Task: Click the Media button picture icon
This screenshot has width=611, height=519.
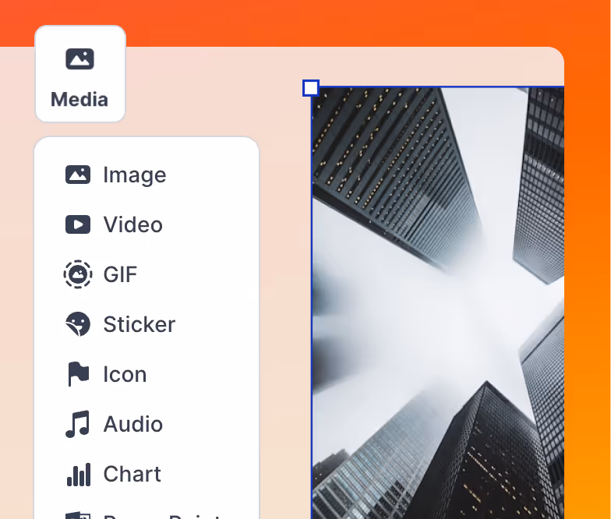Action: (x=79, y=59)
